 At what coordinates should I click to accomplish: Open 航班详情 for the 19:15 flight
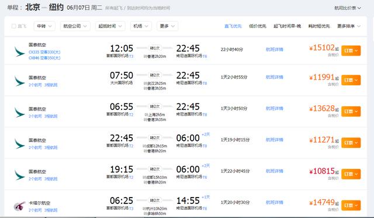click(274, 171)
